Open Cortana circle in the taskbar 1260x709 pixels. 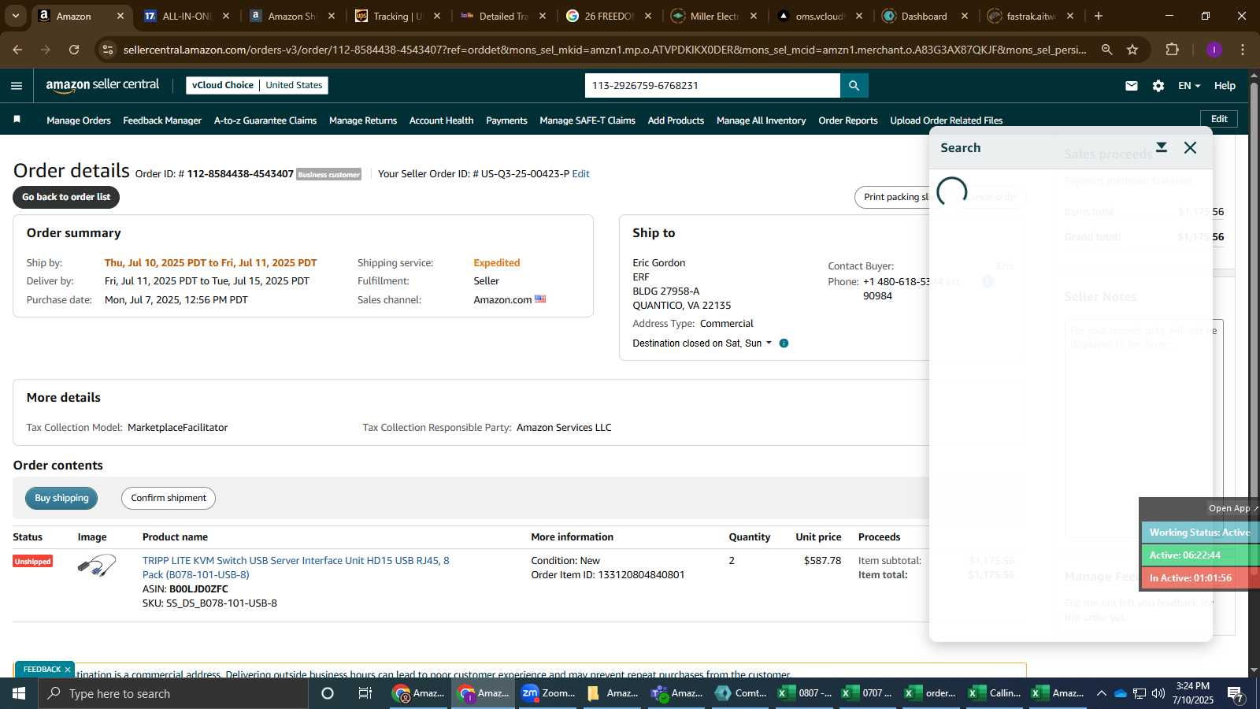[328, 693]
